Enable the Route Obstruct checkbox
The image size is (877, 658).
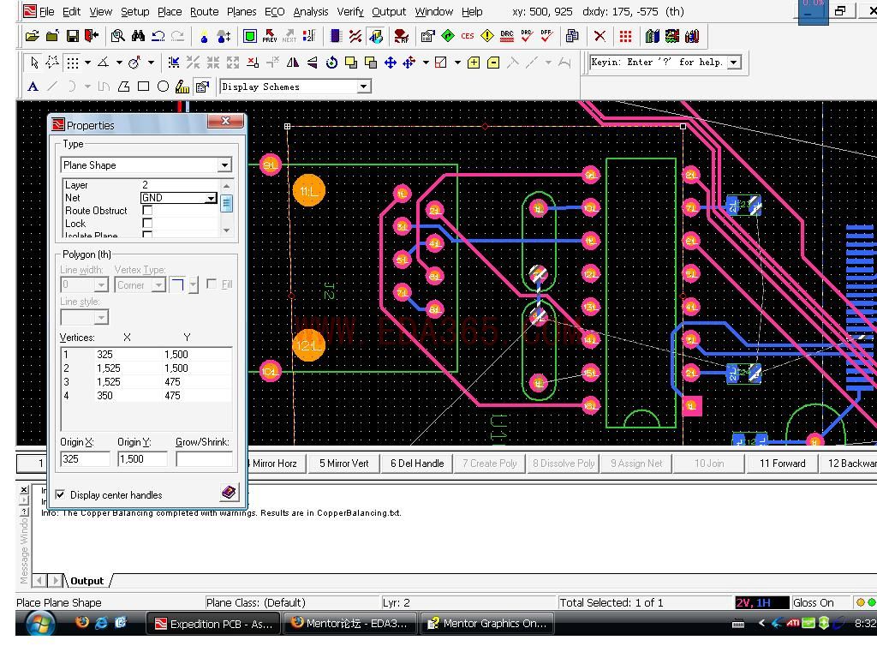(x=147, y=211)
